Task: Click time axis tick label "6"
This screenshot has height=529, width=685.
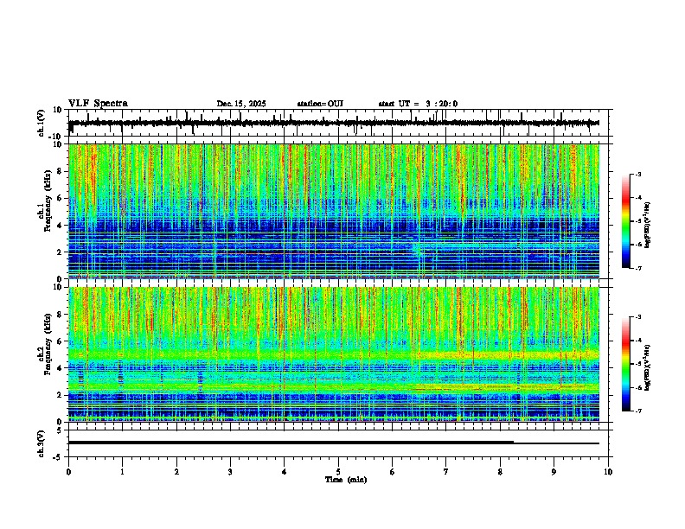Action: pos(393,472)
